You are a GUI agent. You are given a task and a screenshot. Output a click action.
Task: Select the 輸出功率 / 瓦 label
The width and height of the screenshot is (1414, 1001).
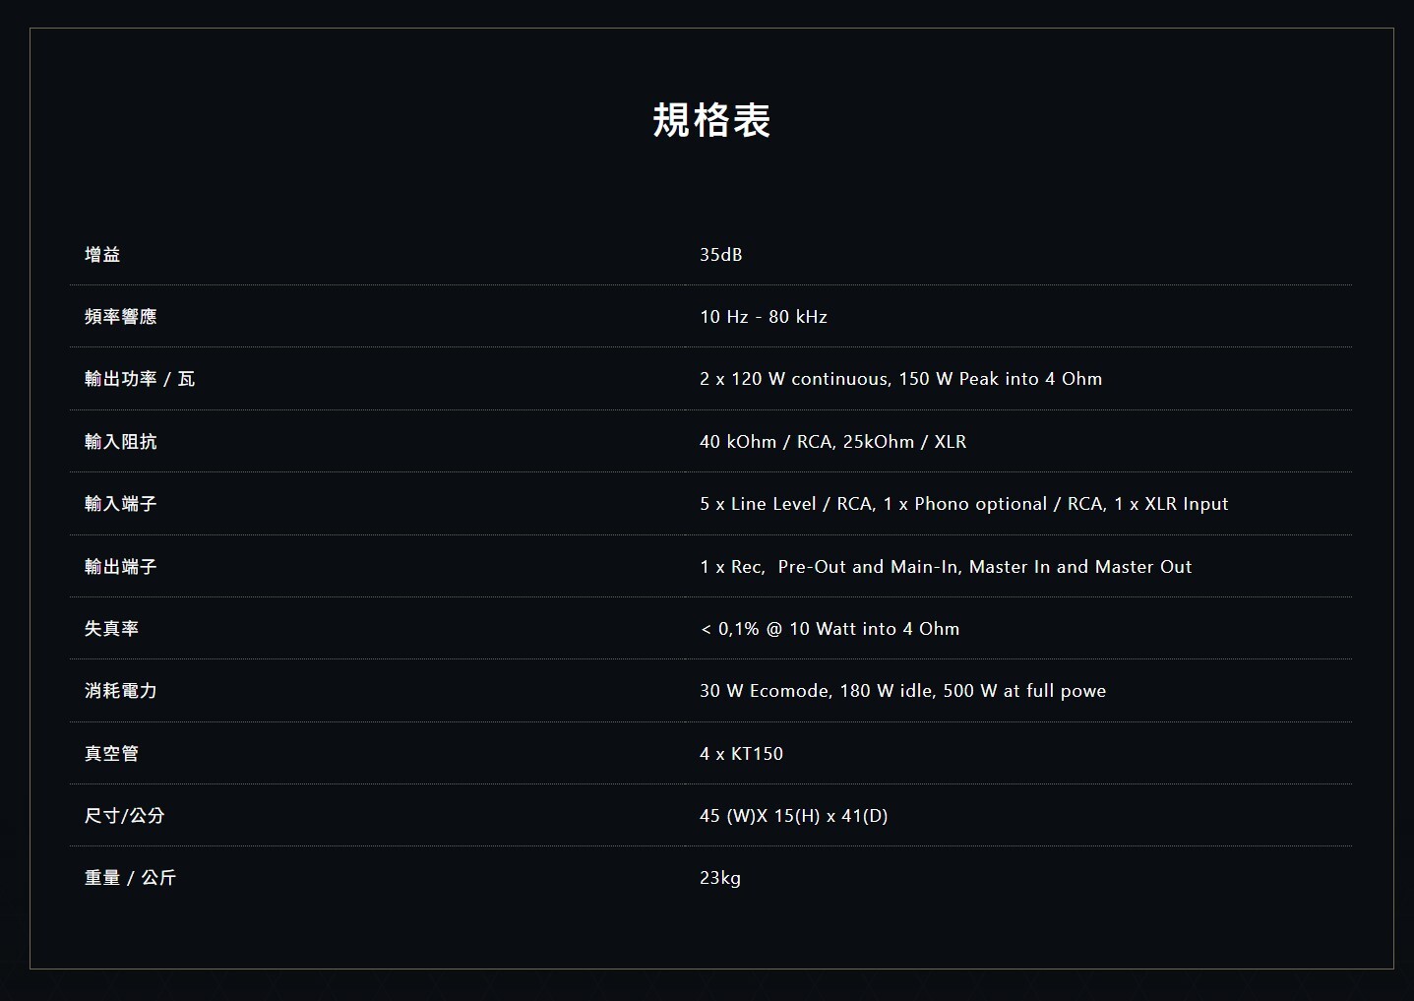140,379
